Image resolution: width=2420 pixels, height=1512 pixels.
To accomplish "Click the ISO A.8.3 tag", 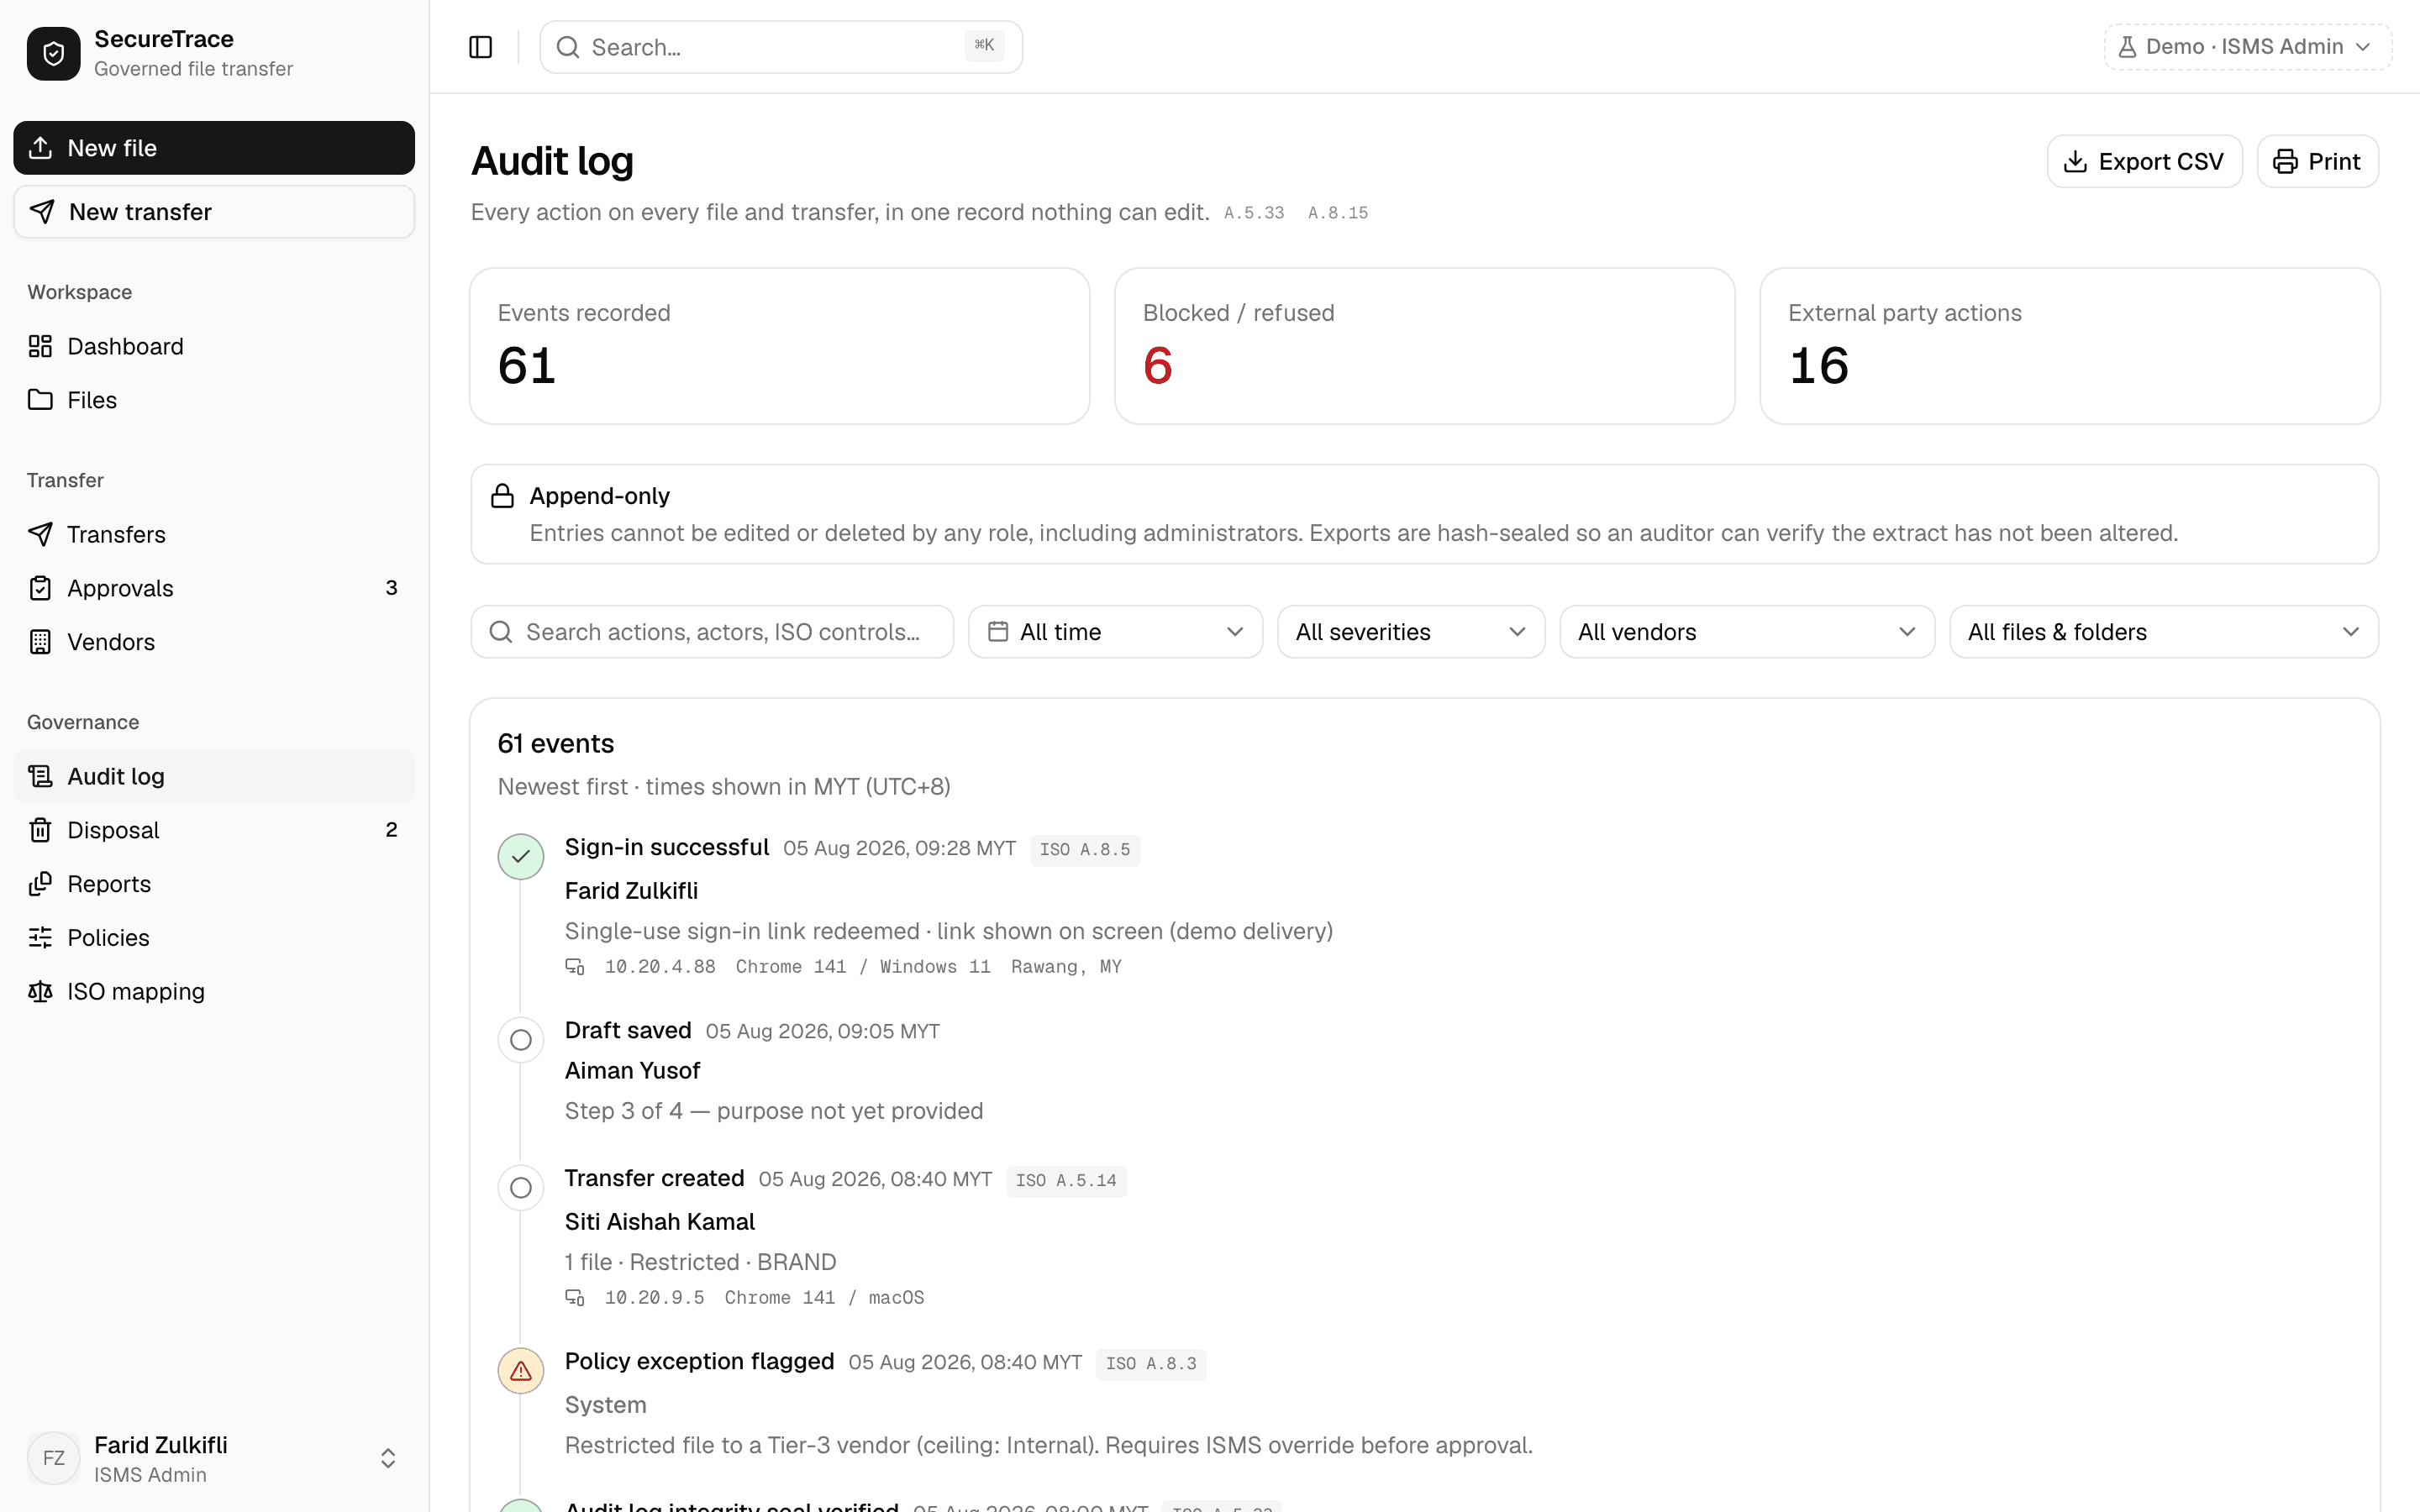I will click(x=1151, y=1364).
